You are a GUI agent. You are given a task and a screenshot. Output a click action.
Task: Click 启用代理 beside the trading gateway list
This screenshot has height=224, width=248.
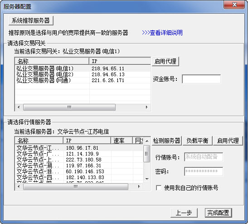(165, 61)
